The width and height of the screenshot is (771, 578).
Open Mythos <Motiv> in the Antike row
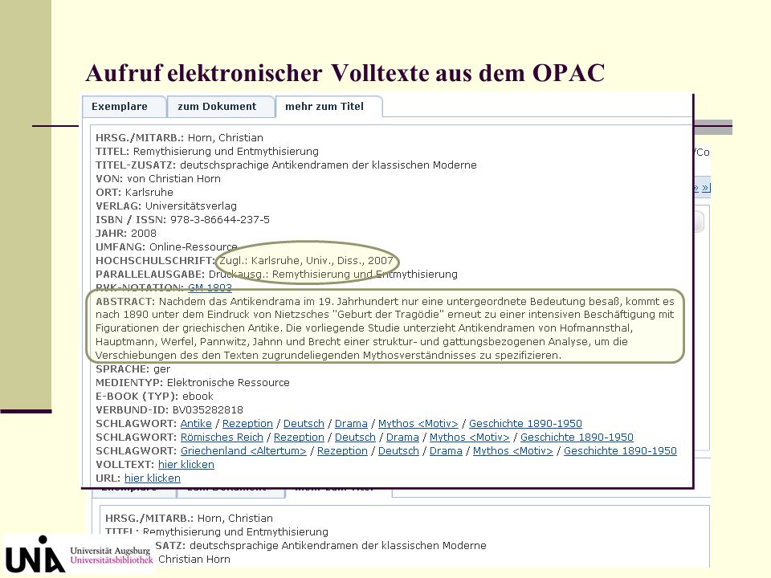[418, 424]
